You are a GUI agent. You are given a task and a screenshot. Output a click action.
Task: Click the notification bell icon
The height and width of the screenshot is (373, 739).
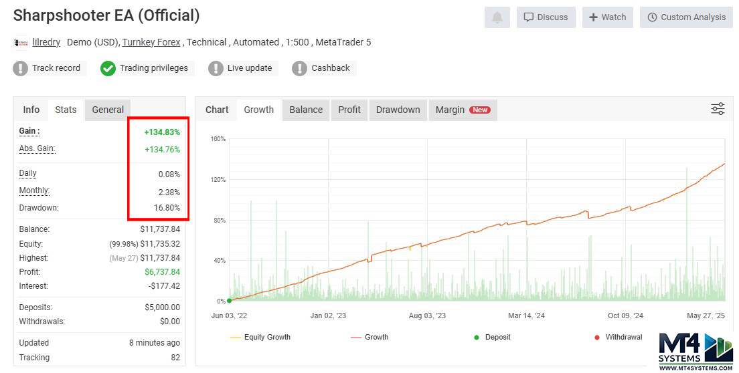(497, 17)
